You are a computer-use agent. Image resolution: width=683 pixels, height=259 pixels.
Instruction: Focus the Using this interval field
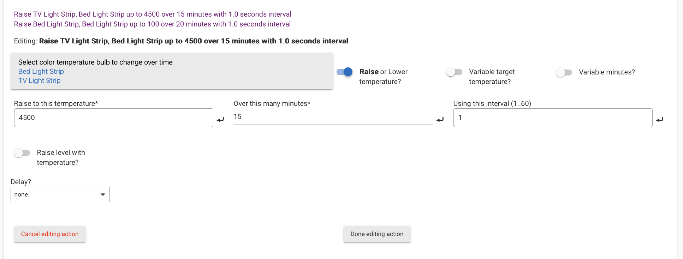552,118
